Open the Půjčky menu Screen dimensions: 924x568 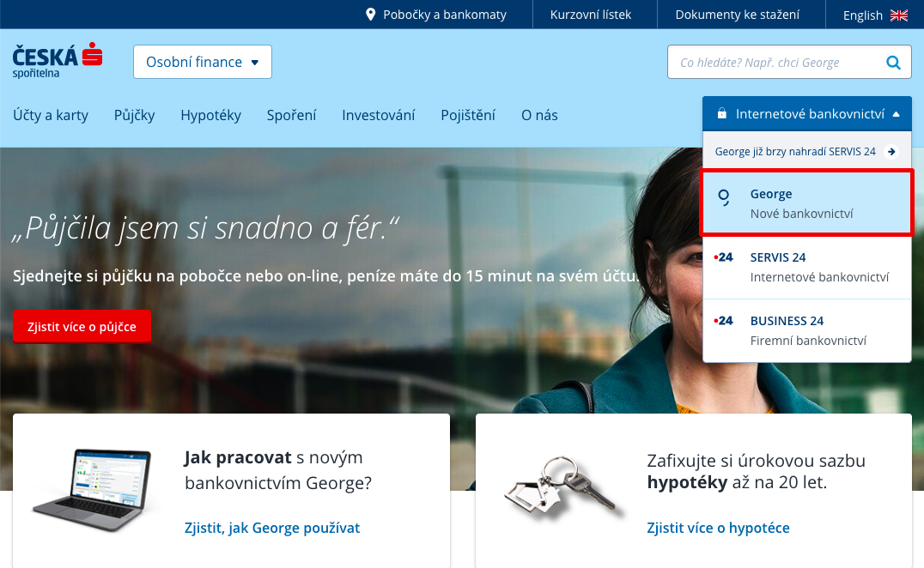[x=134, y=115]
